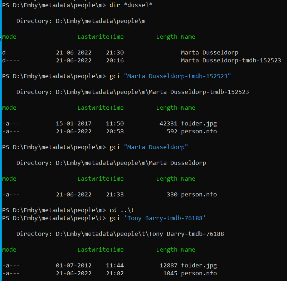Image resolution: width=287 pixels, height=281 pixels.
Task: Select the 330-byte person.nfo file name
Action: click(x=199, y=194)
